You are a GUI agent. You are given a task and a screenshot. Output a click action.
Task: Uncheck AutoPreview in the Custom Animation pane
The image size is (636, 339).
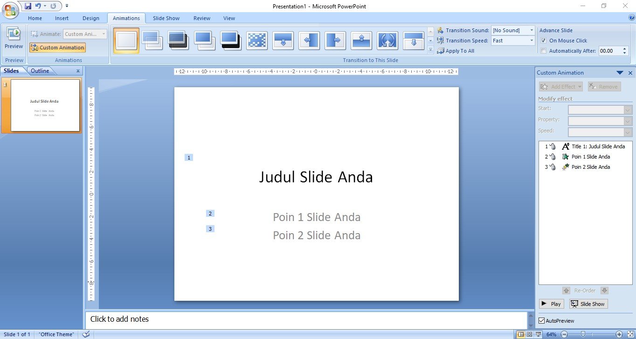541,320
